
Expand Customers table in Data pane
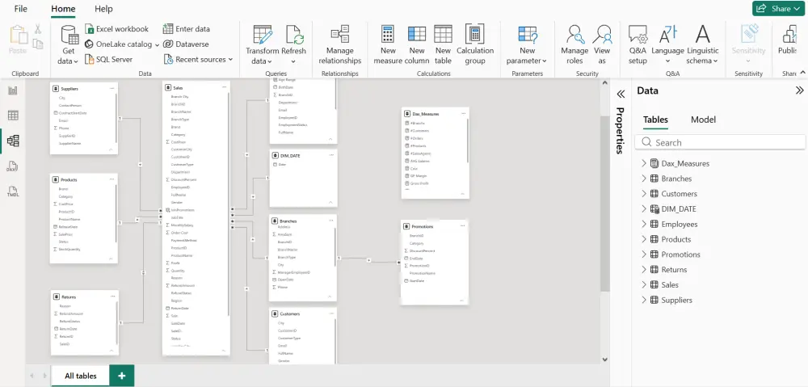pyautogui.click(x=644, y=194)
